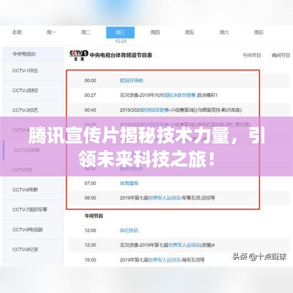This screenshot has width=293, height=293.
Task: Open the CCTV5加 channel entry
Action: 33,170
